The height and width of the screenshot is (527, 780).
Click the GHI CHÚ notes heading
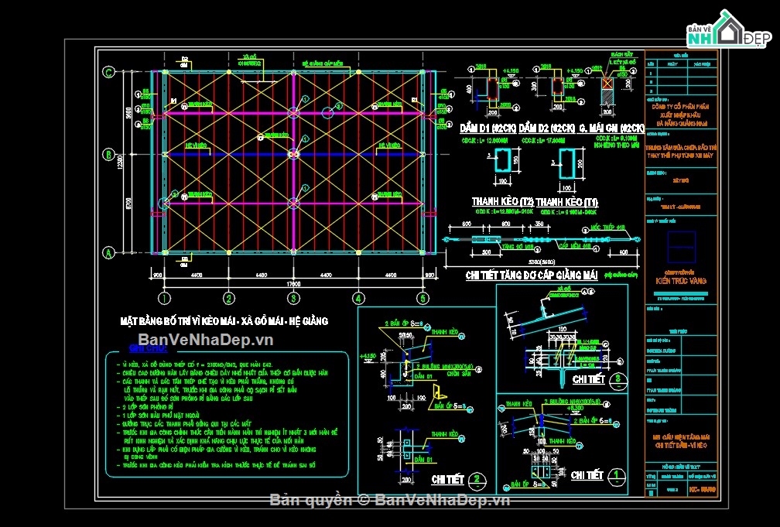point(149,348)
